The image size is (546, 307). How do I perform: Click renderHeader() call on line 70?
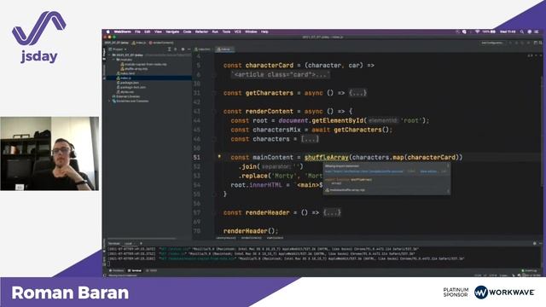(251, 231)
